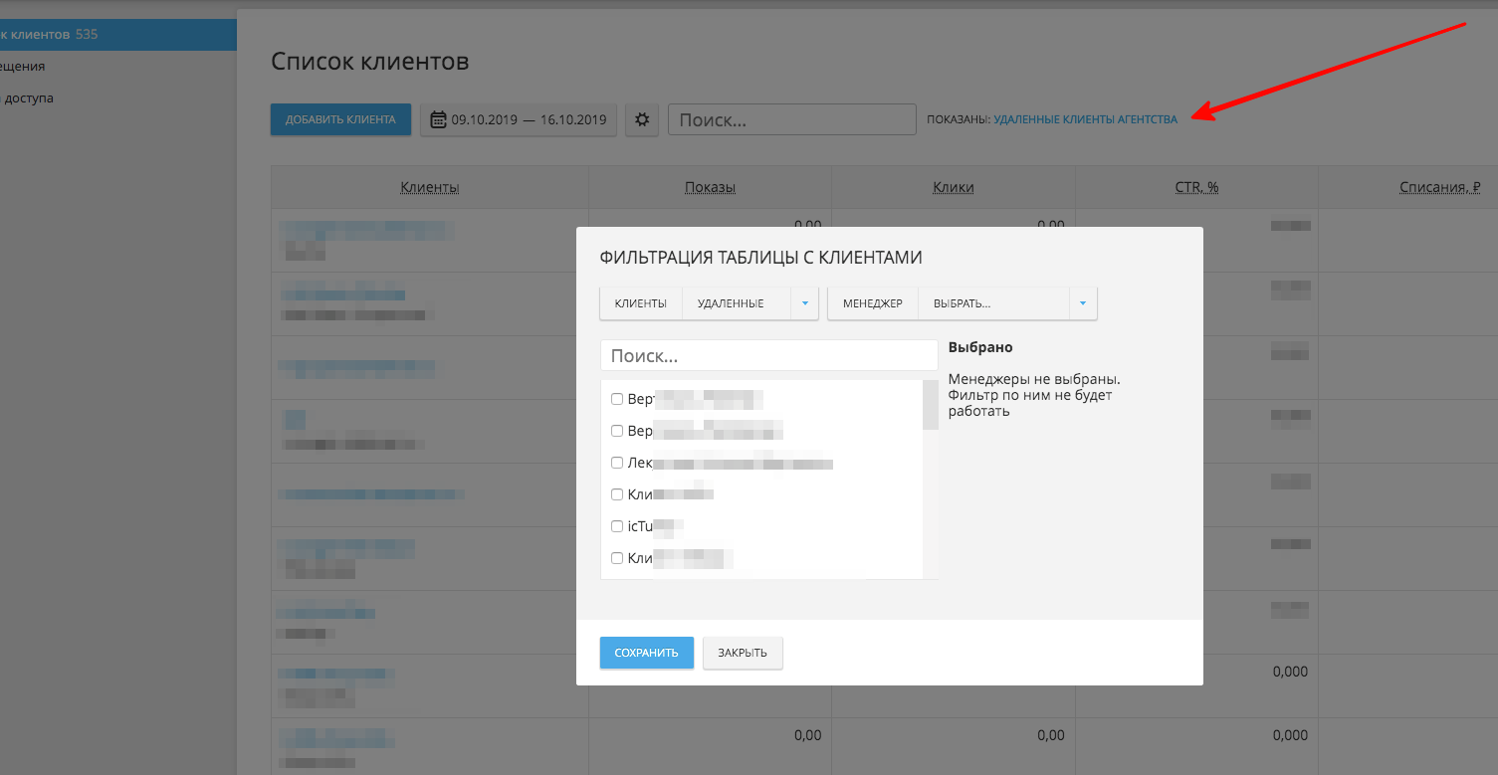Select the last 'Кли' manager checkbox
The width and height of the screenshot is (1498, 775).
[617, 558]
